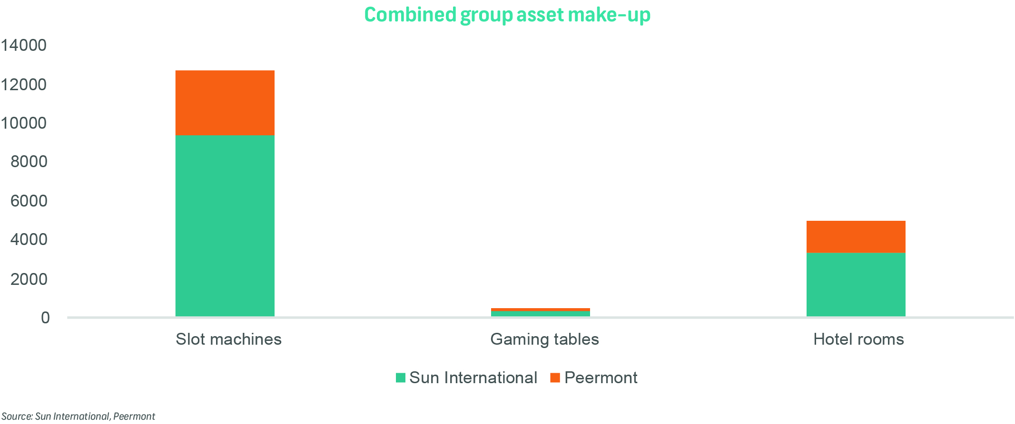The width and height of the screenshot is (1015, 424).
Task: Select the Peermont legend label
Action: coord(601,378)
